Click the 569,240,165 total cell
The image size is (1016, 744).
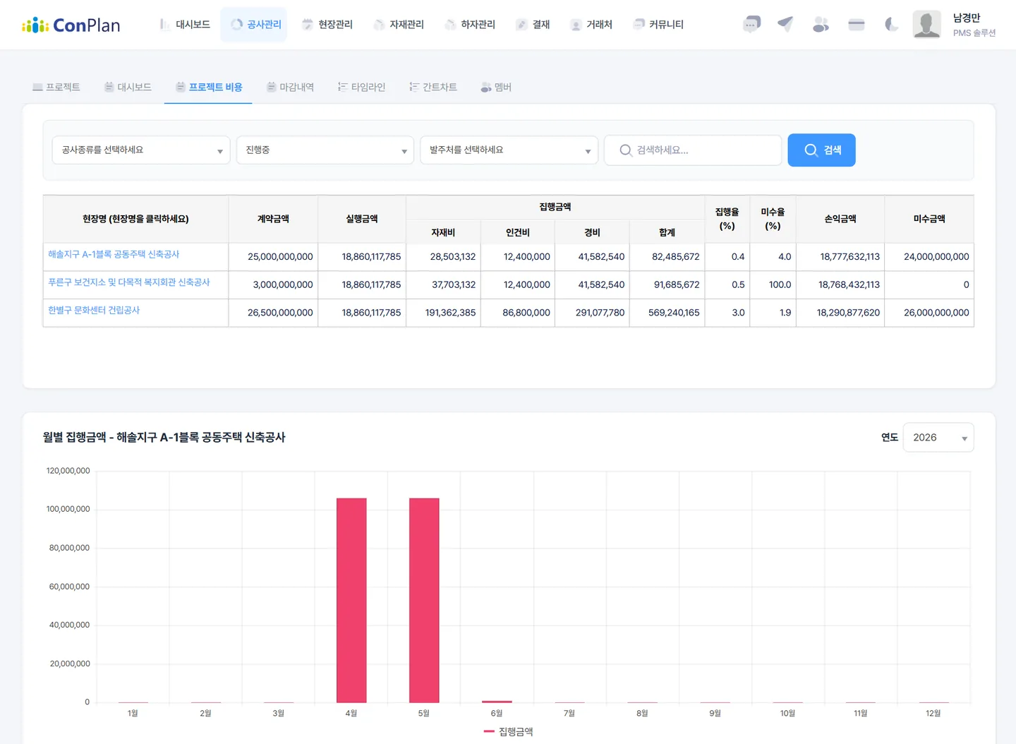[x=667, y=313]
